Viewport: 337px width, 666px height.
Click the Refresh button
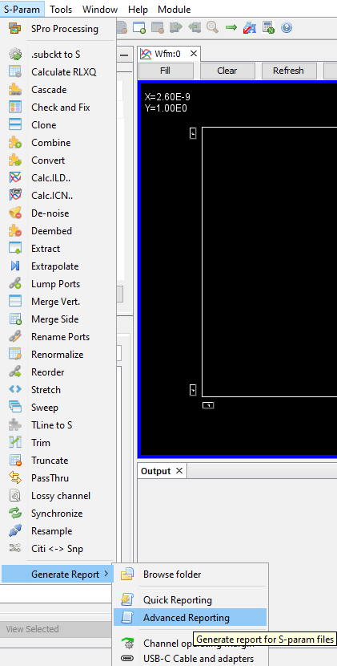coord(288,71)
